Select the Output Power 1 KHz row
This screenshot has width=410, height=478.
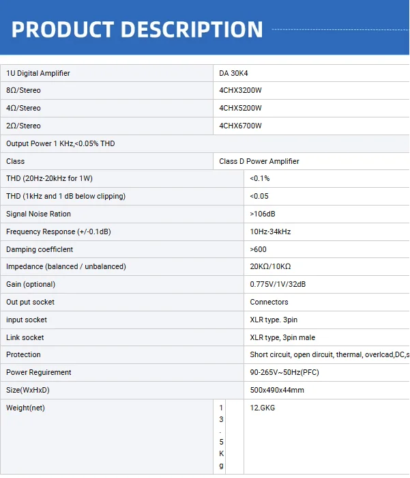[x=205, y=143]
